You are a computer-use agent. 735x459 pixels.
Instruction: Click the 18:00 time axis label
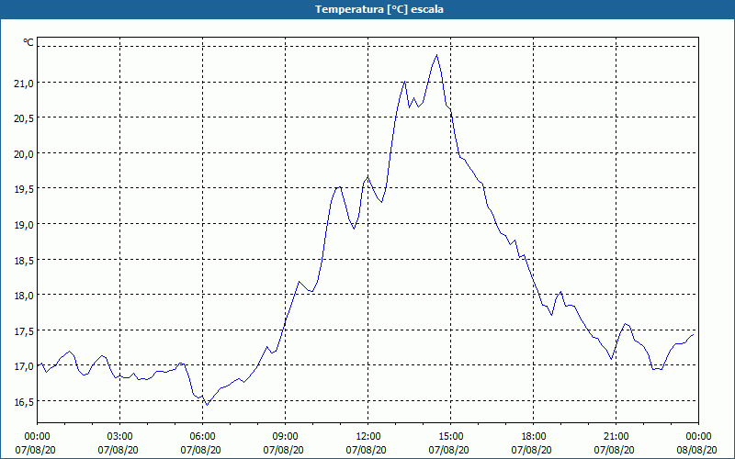pos(534,437)
